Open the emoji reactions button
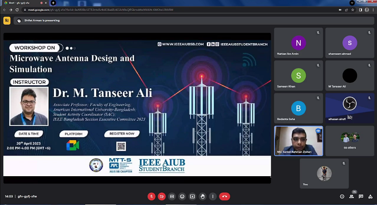 pos(182,196)
